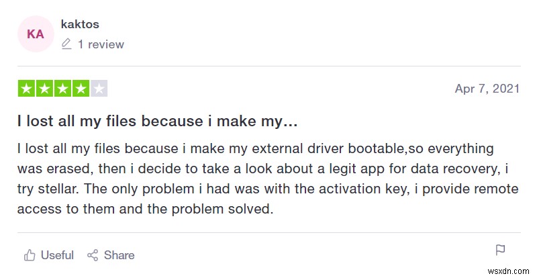Click the Share label
The image size is (537, 278).
pyautogui.click(x=119, y=255)
